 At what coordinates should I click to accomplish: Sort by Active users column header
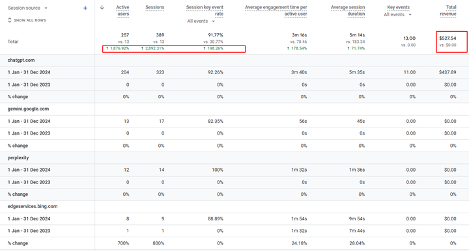click(122, 10)
